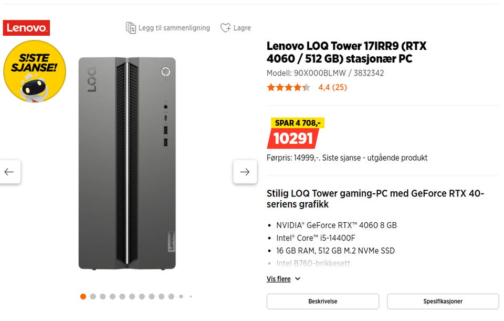504x321 pixels.
Task: Click the LOQ Tower product image
Action: tap(127, 163)
